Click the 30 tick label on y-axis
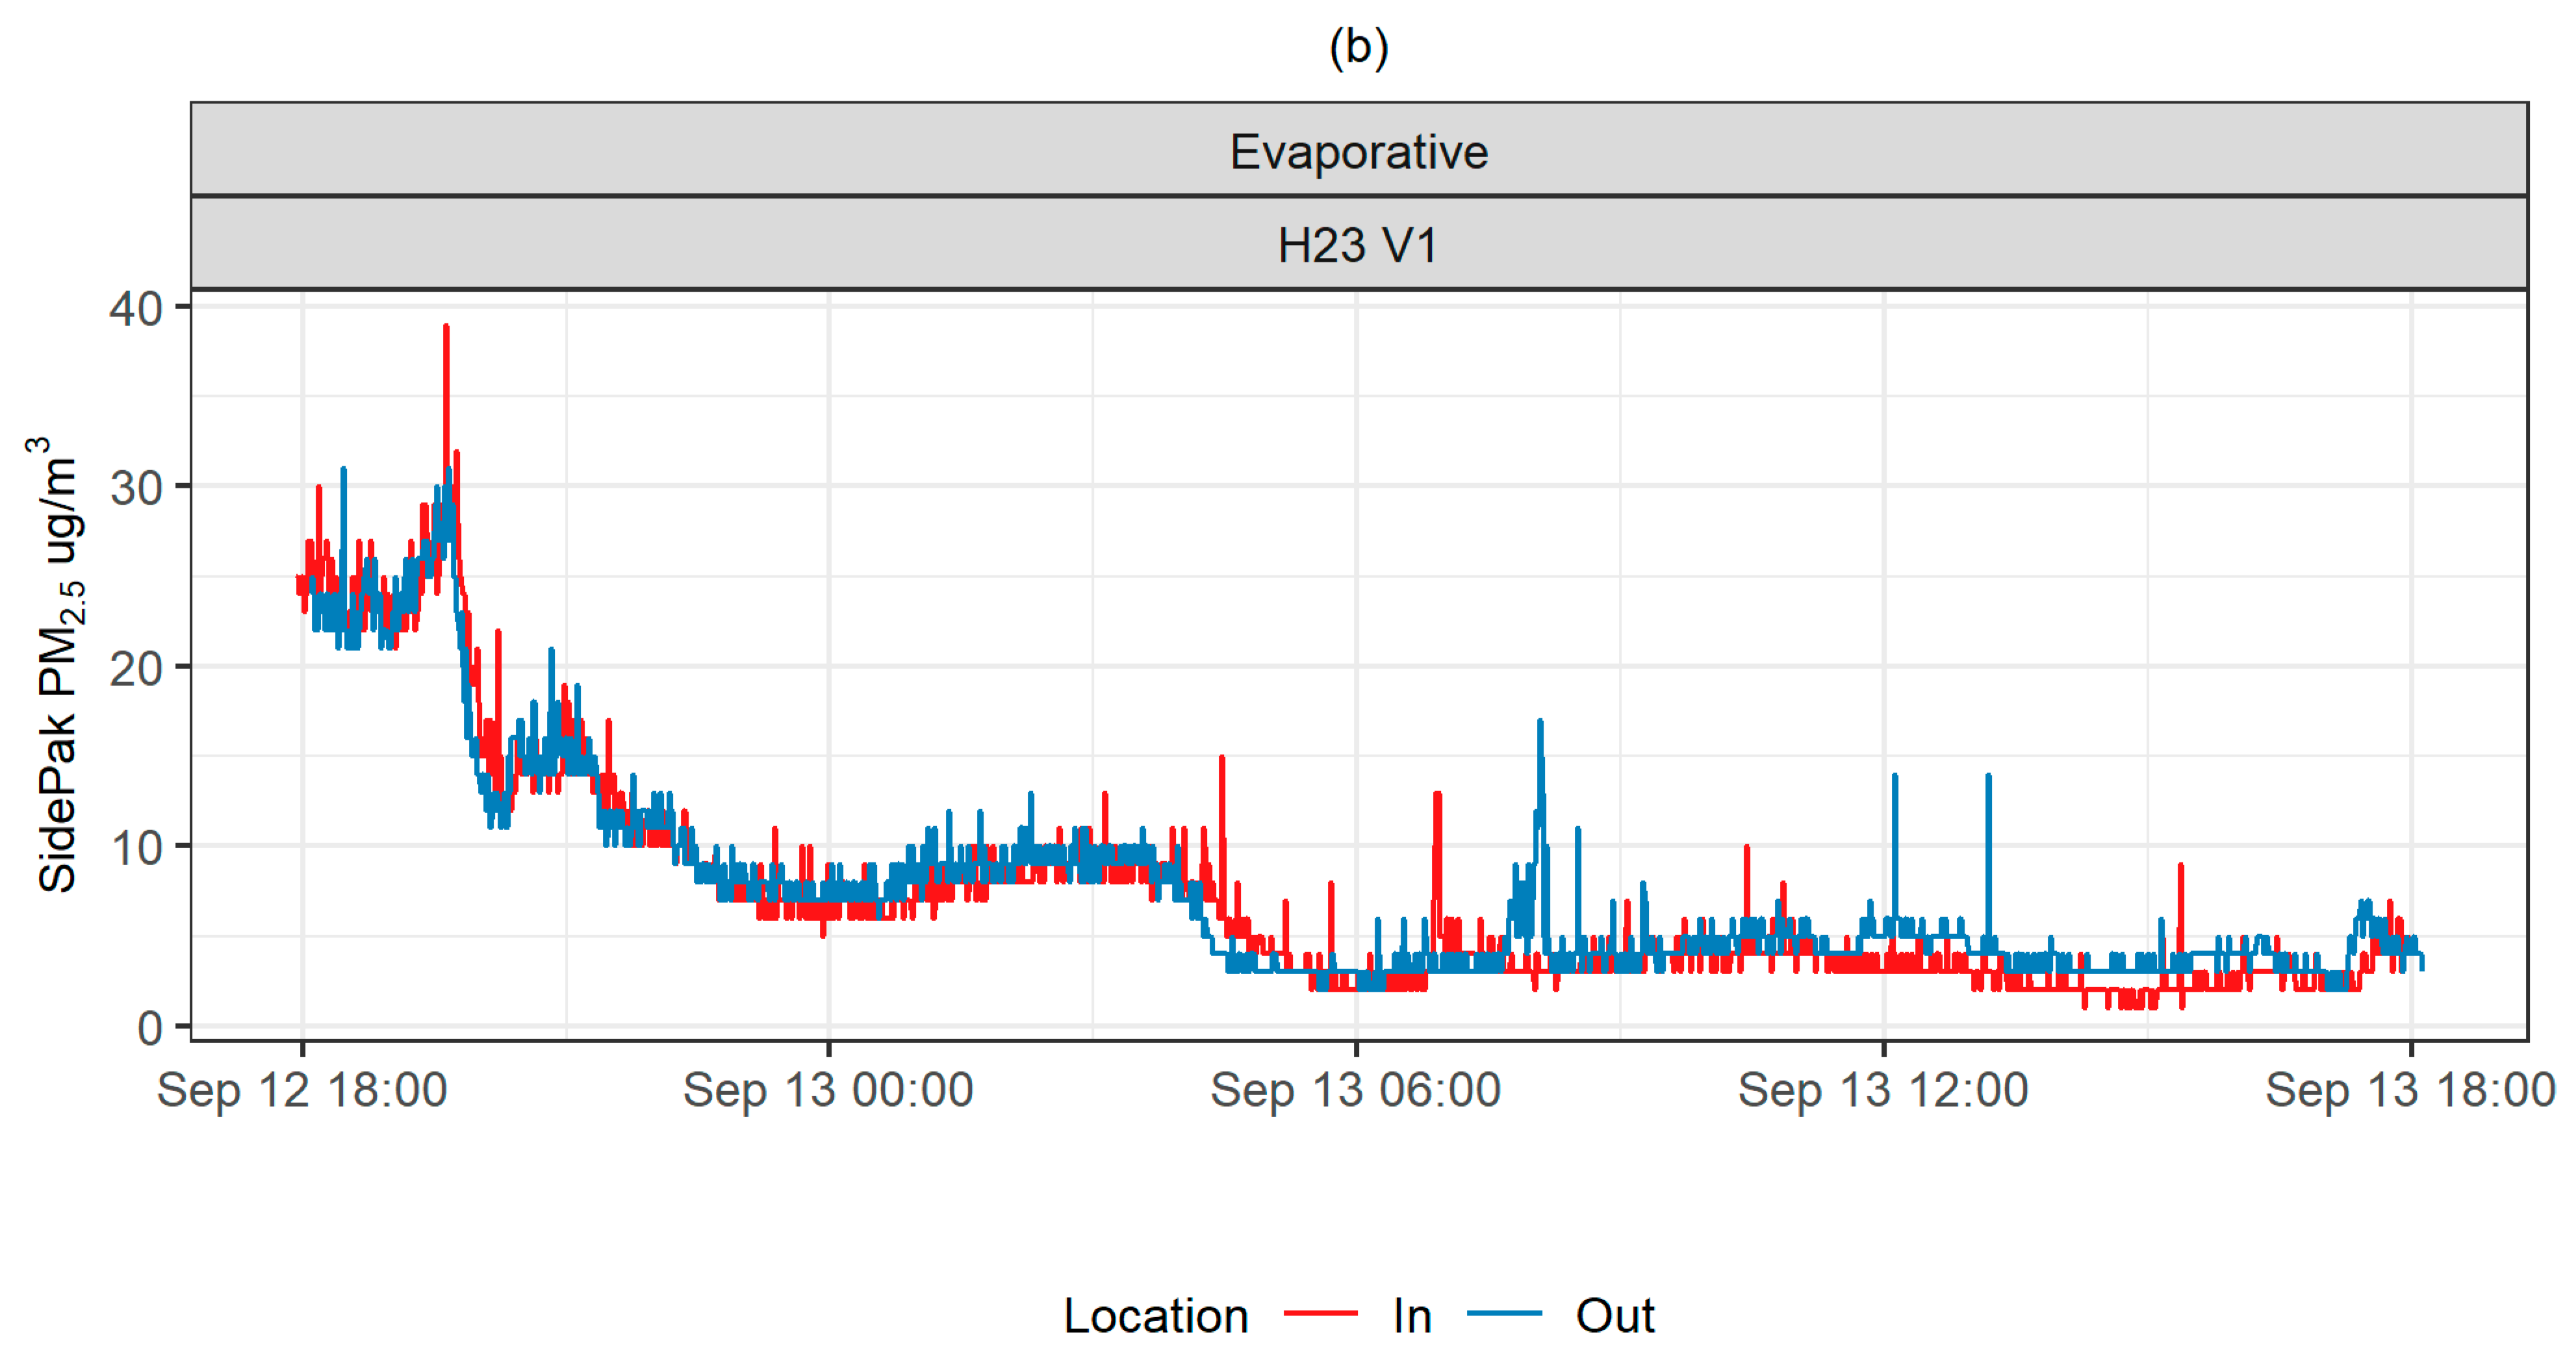The width and height of the screenshot is (2576, 1354). [136, 488]
